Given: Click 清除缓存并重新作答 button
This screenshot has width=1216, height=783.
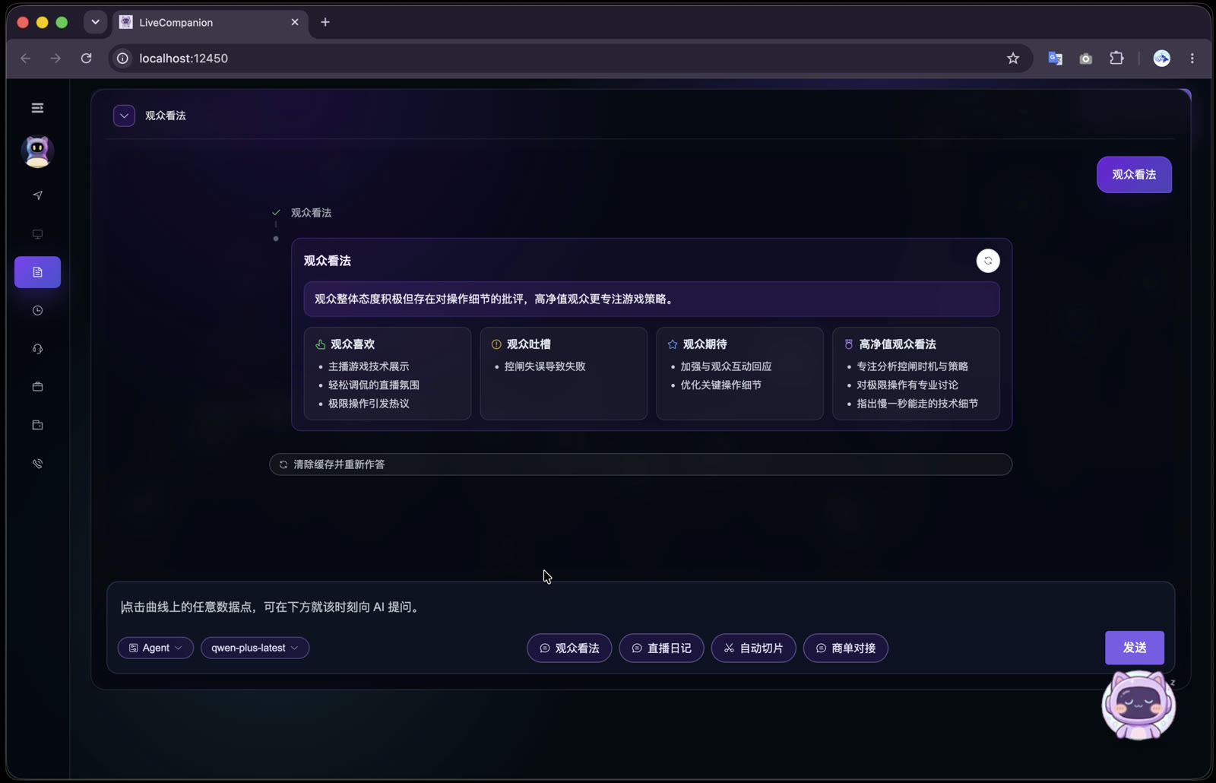Looking at the screenshot, I should point(641,464).
